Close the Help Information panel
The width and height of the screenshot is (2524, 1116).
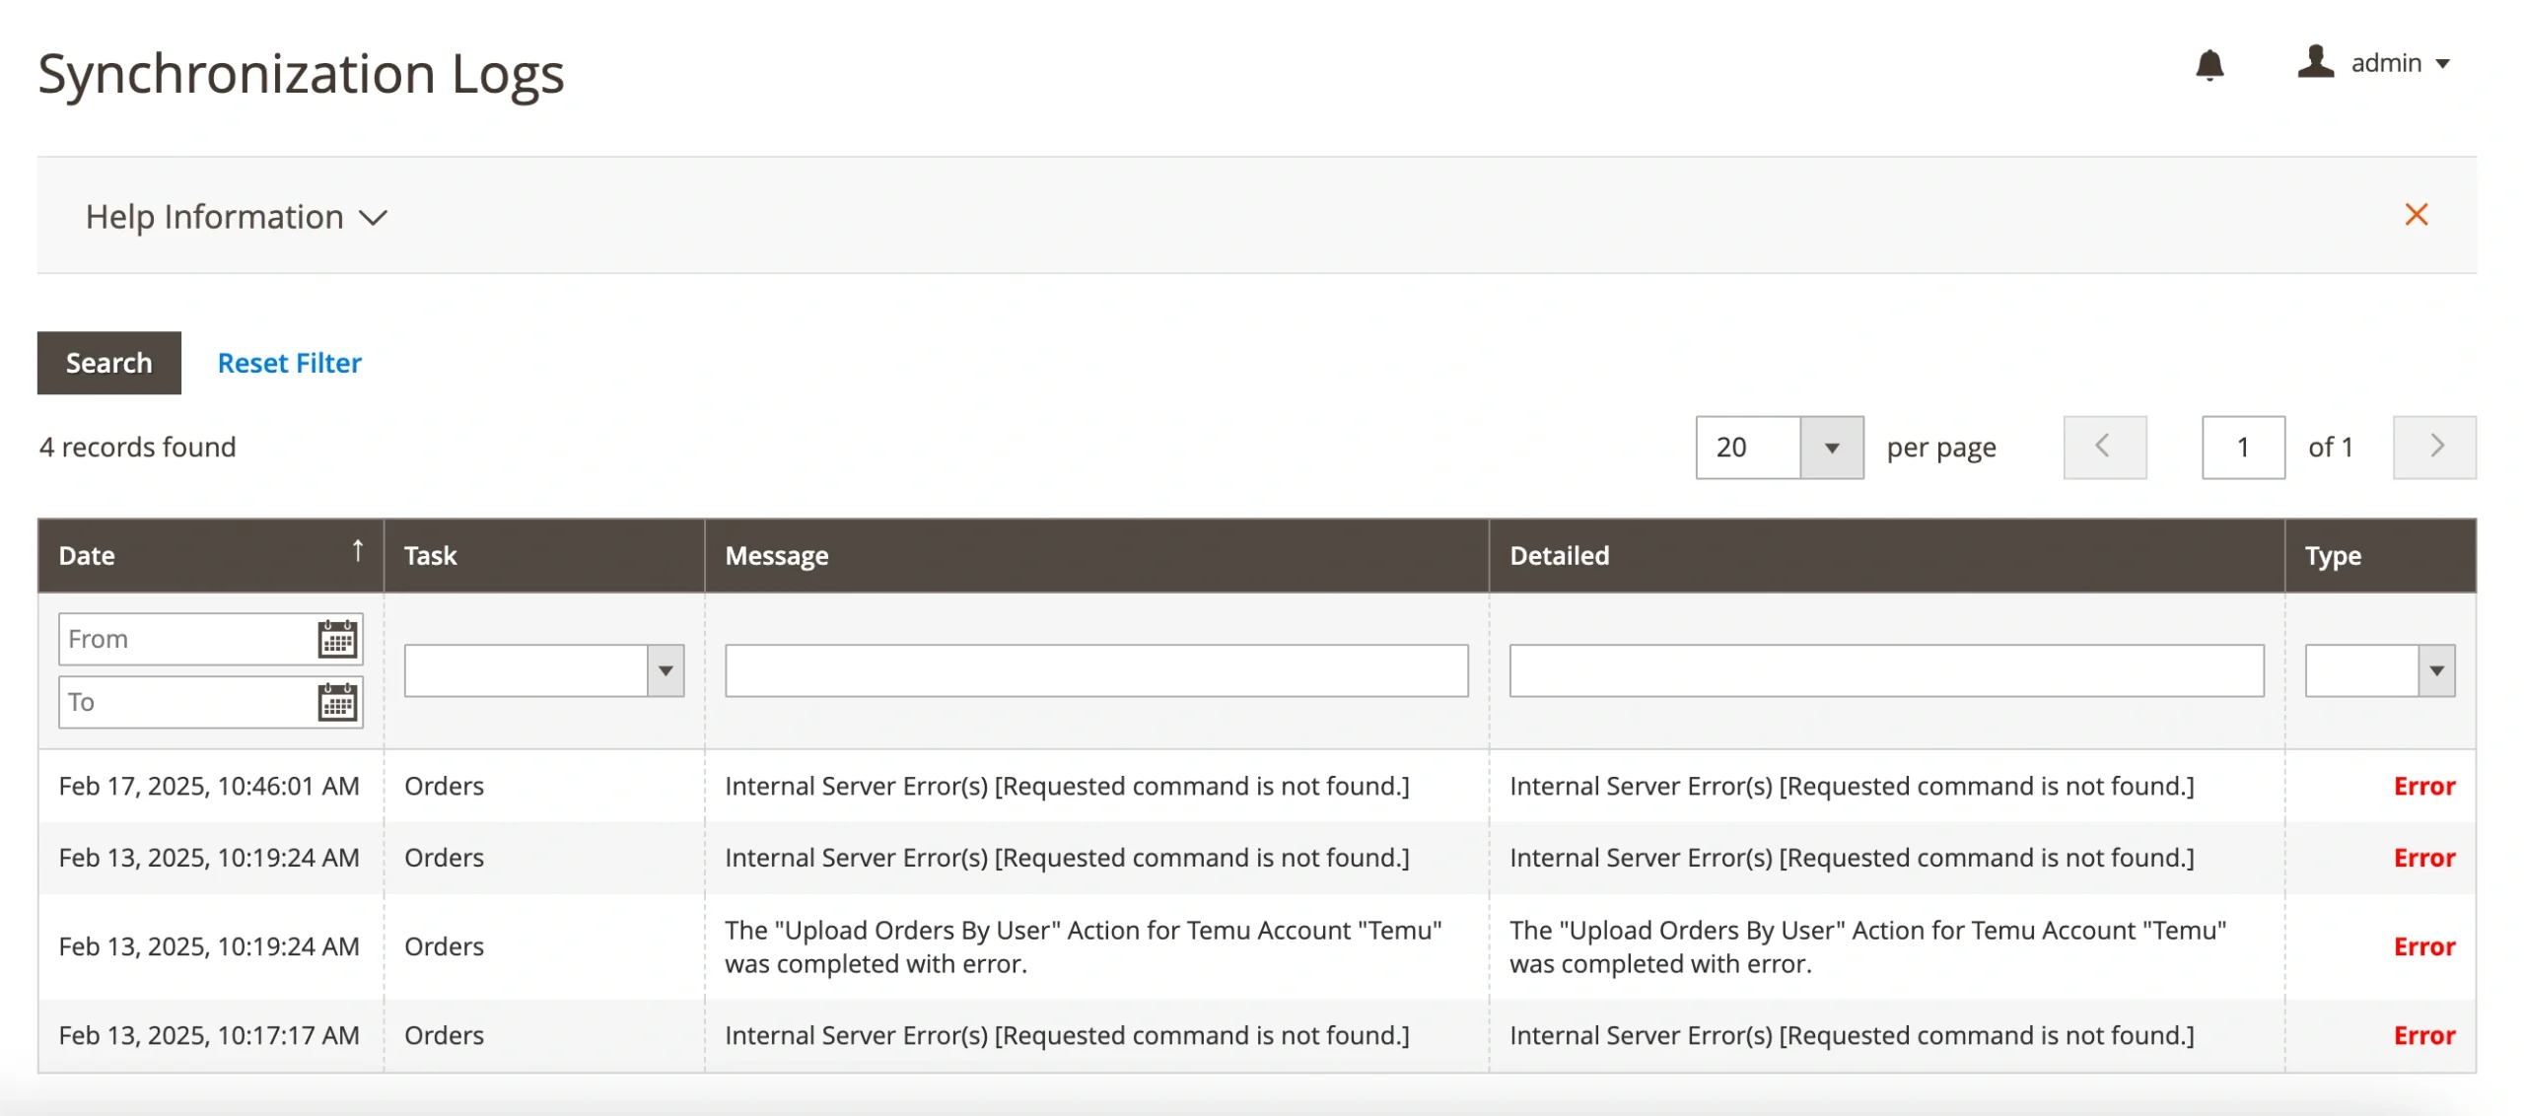2416,215
